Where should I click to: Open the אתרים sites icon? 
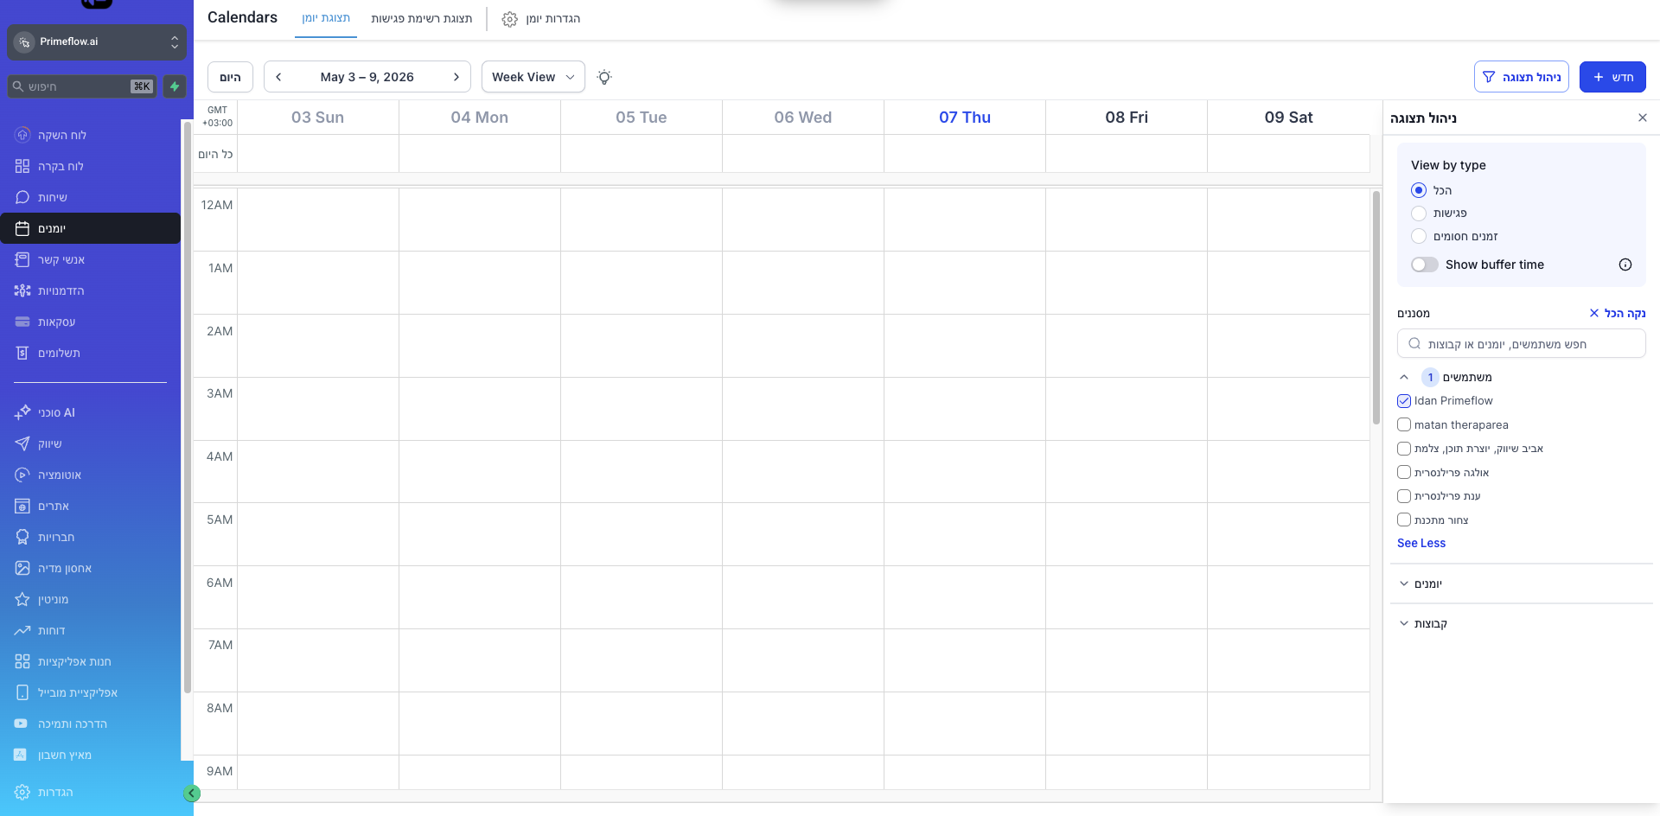pos(22,506)
